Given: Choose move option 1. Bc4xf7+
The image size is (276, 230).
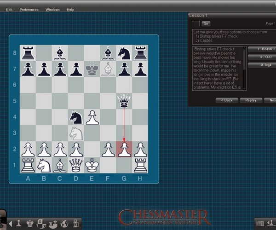Looking at the screenshot, I should 262,49.
